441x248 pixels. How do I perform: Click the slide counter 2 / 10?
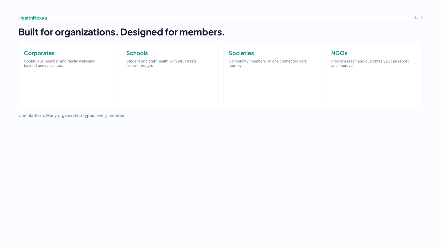(x=418, y=18)
